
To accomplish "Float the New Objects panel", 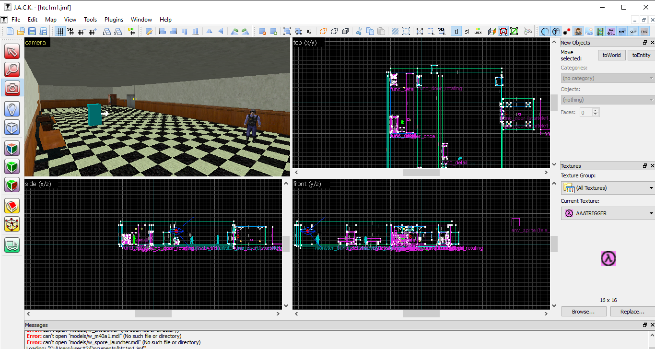I will tap(645, 43).
